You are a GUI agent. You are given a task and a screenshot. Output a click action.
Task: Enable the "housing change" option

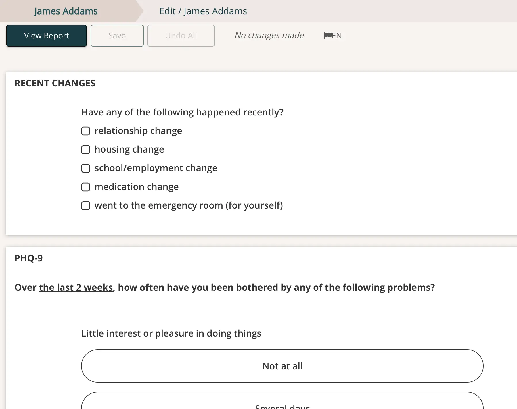[x=86, y=150]
